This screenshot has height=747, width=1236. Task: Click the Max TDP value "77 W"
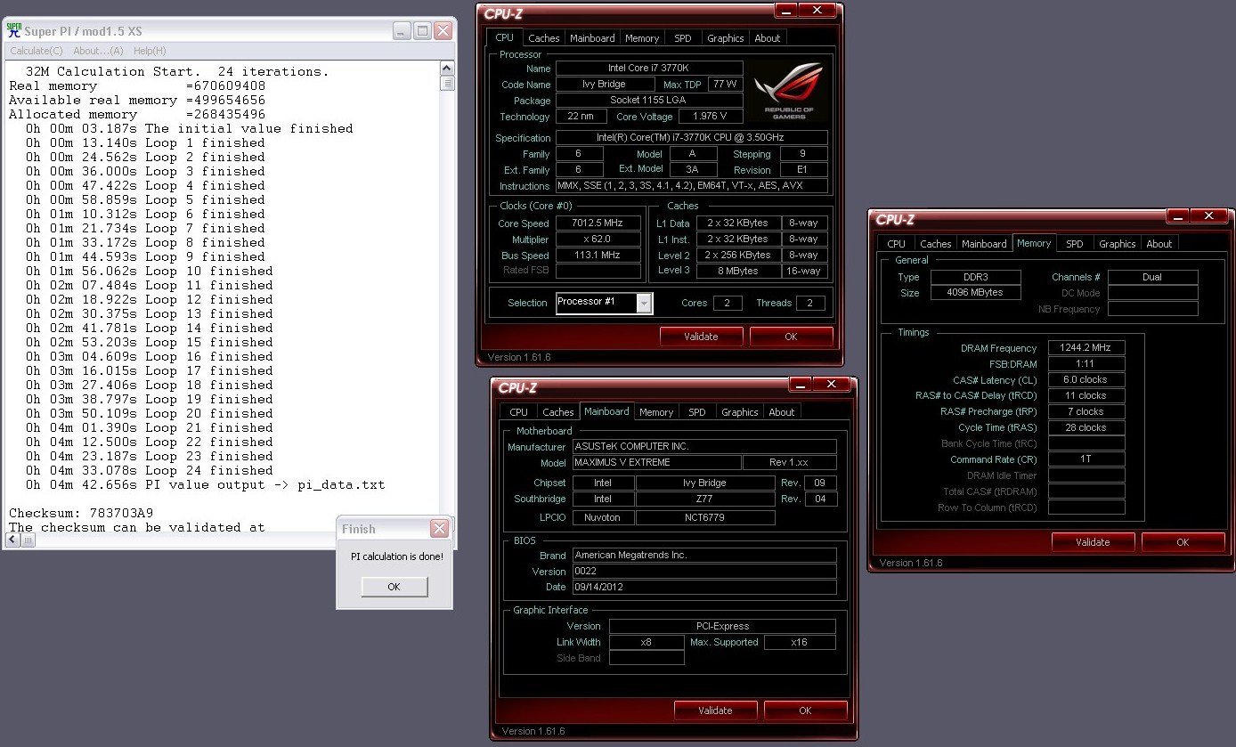(x=726, y=85)
